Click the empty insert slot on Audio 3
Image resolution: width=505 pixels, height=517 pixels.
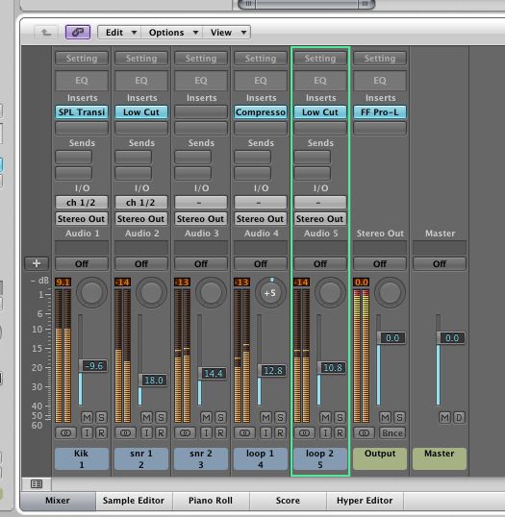tap(201, 112)
